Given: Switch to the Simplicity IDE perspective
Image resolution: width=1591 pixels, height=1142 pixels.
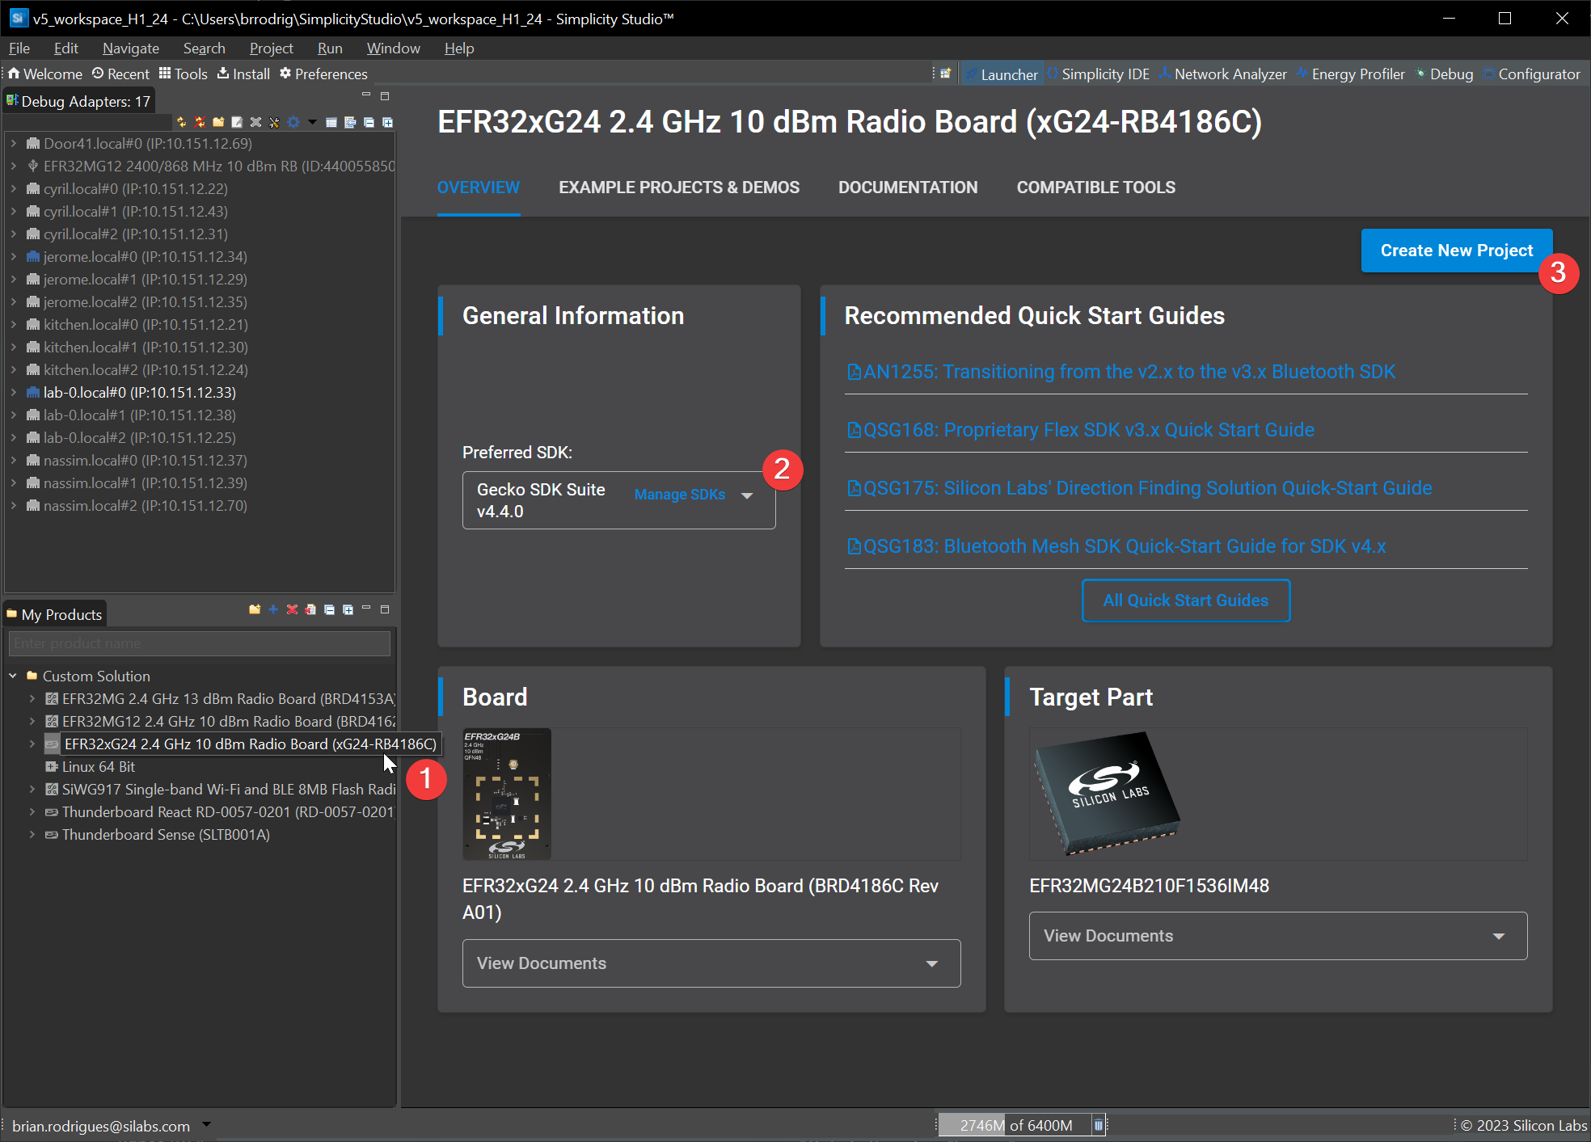Looking at the screenshot, I should pos(1098,74).
